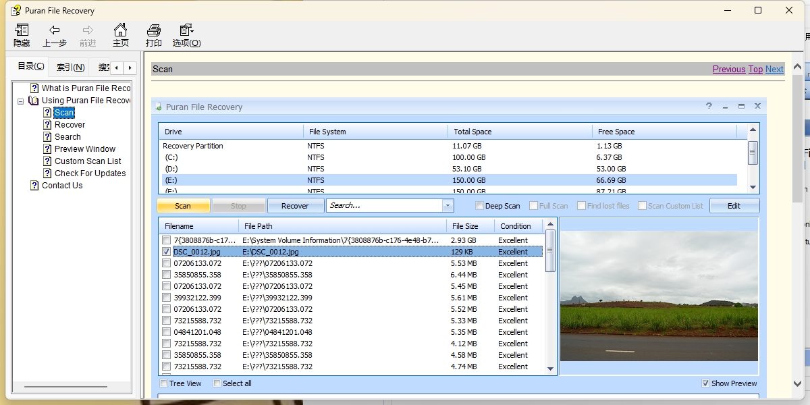The image size is (810, 405).
Task: Sort by the Filename column header
Action: pyautogui.click(x=198, y=226)
